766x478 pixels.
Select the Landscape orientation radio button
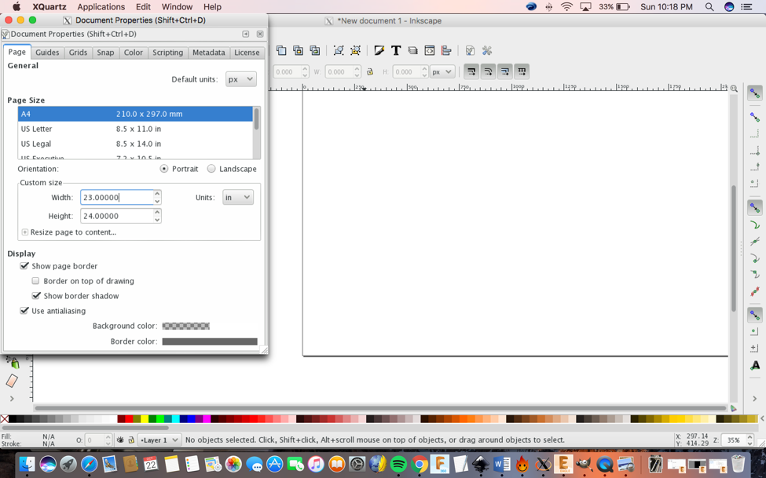click(211, 169)
